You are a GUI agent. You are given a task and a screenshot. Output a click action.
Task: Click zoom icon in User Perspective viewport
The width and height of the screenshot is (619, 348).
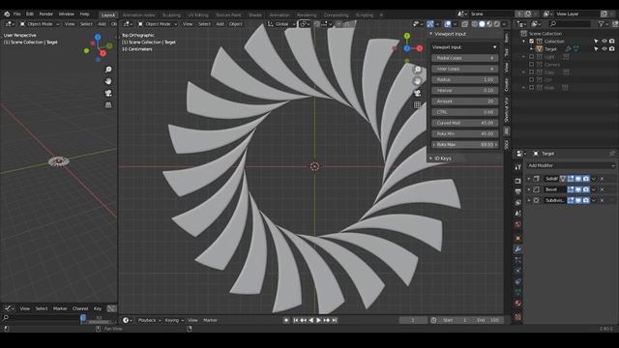[108, 70]
